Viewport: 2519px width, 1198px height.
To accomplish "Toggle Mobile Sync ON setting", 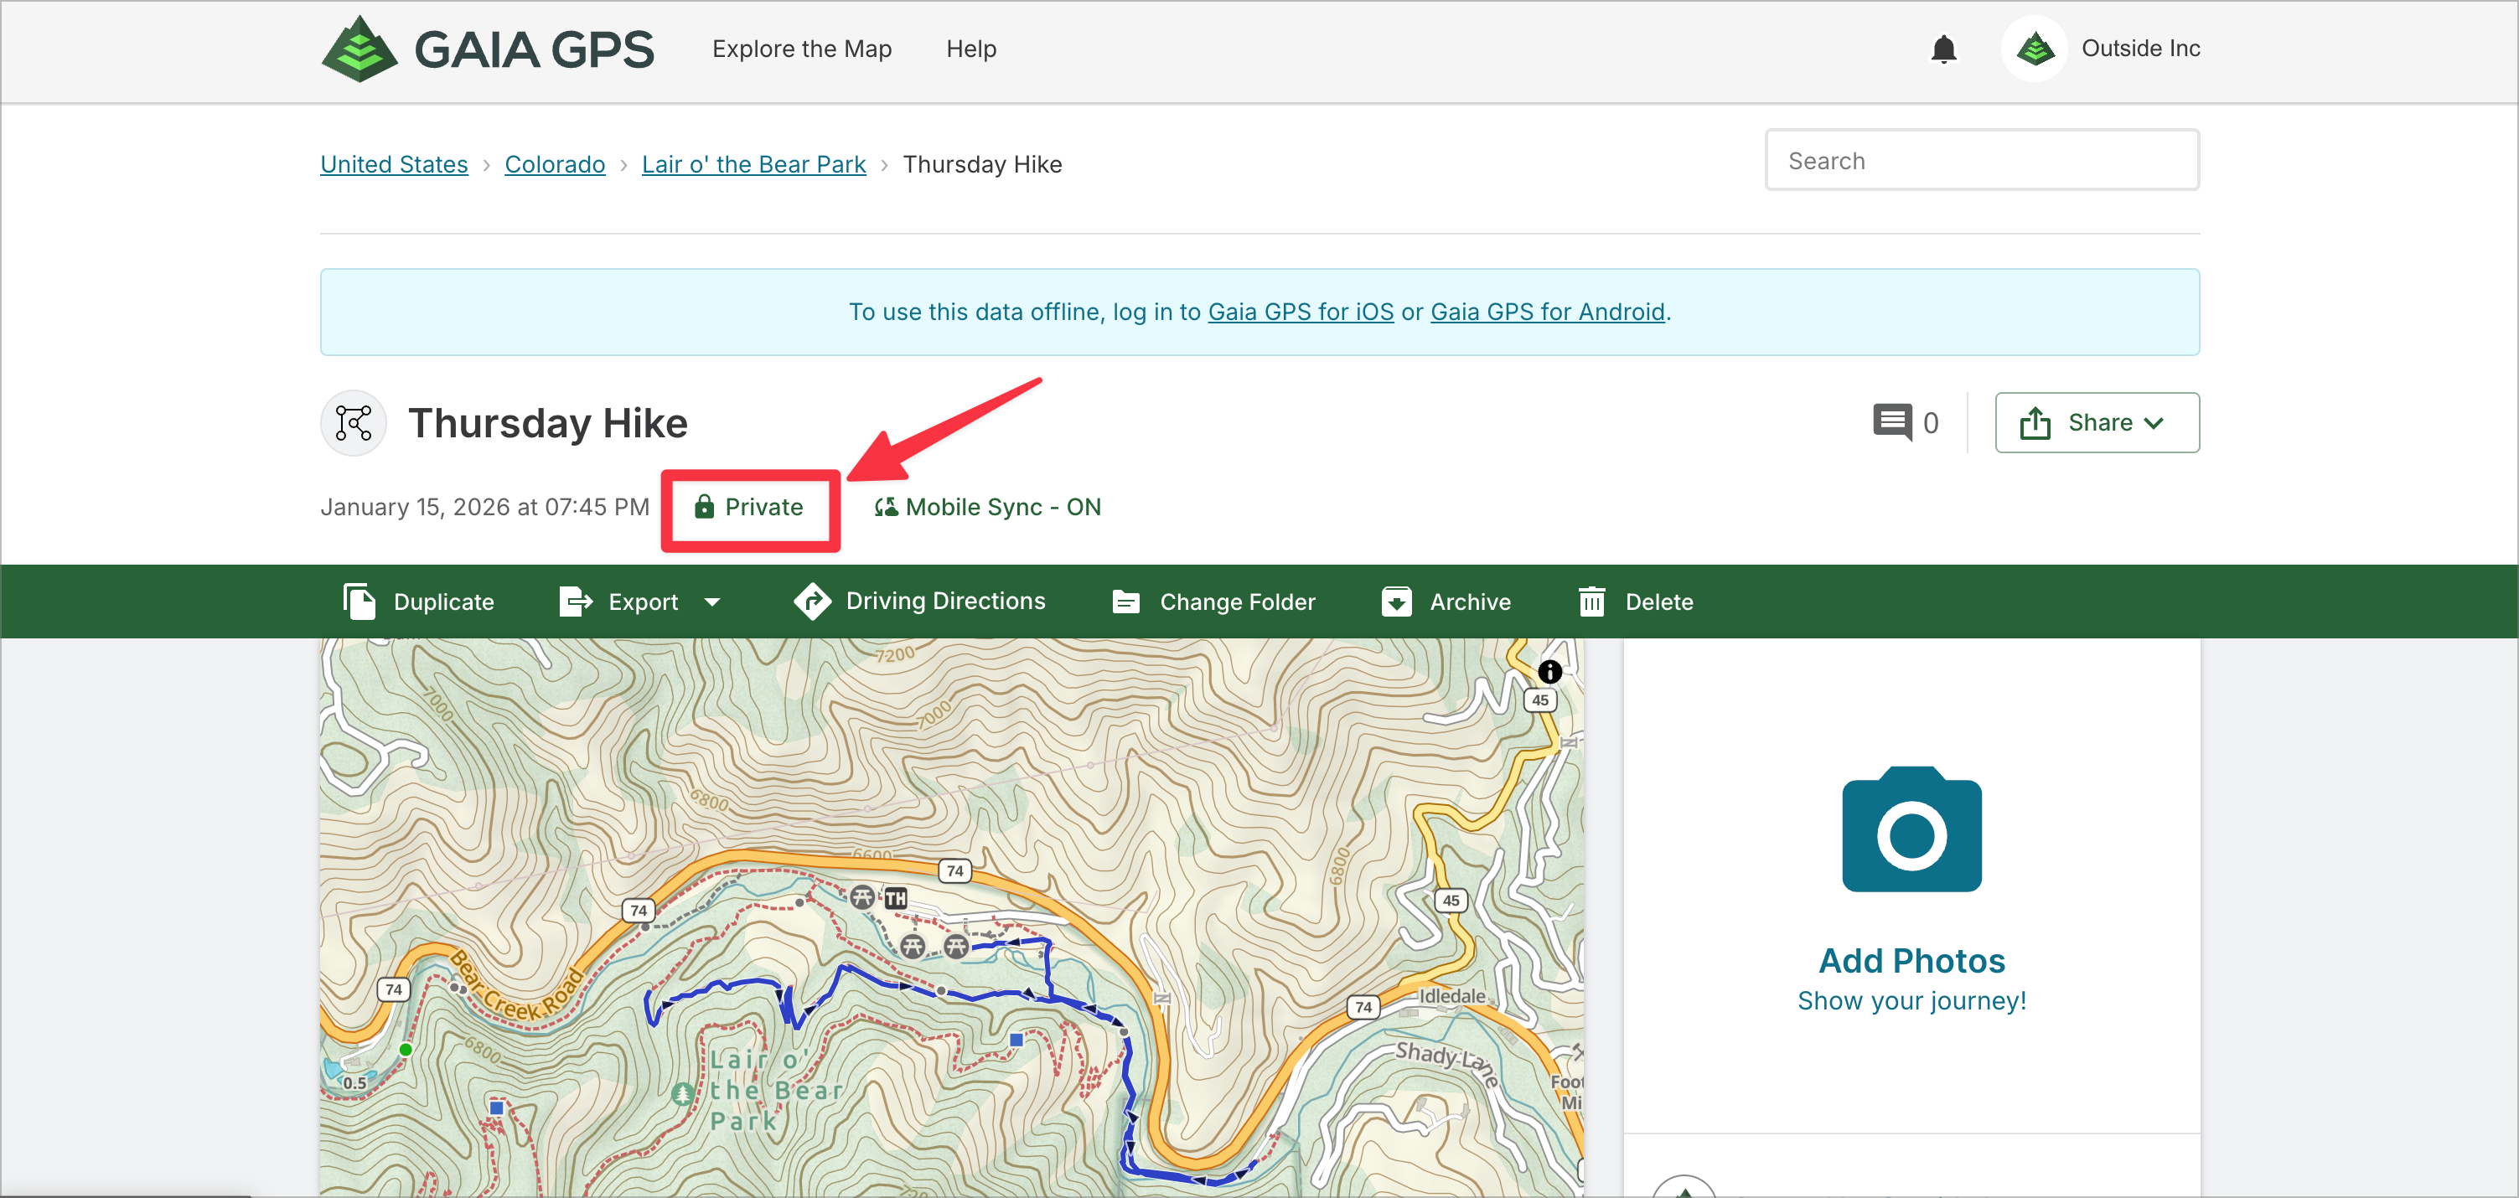I will tap(988, 507).
